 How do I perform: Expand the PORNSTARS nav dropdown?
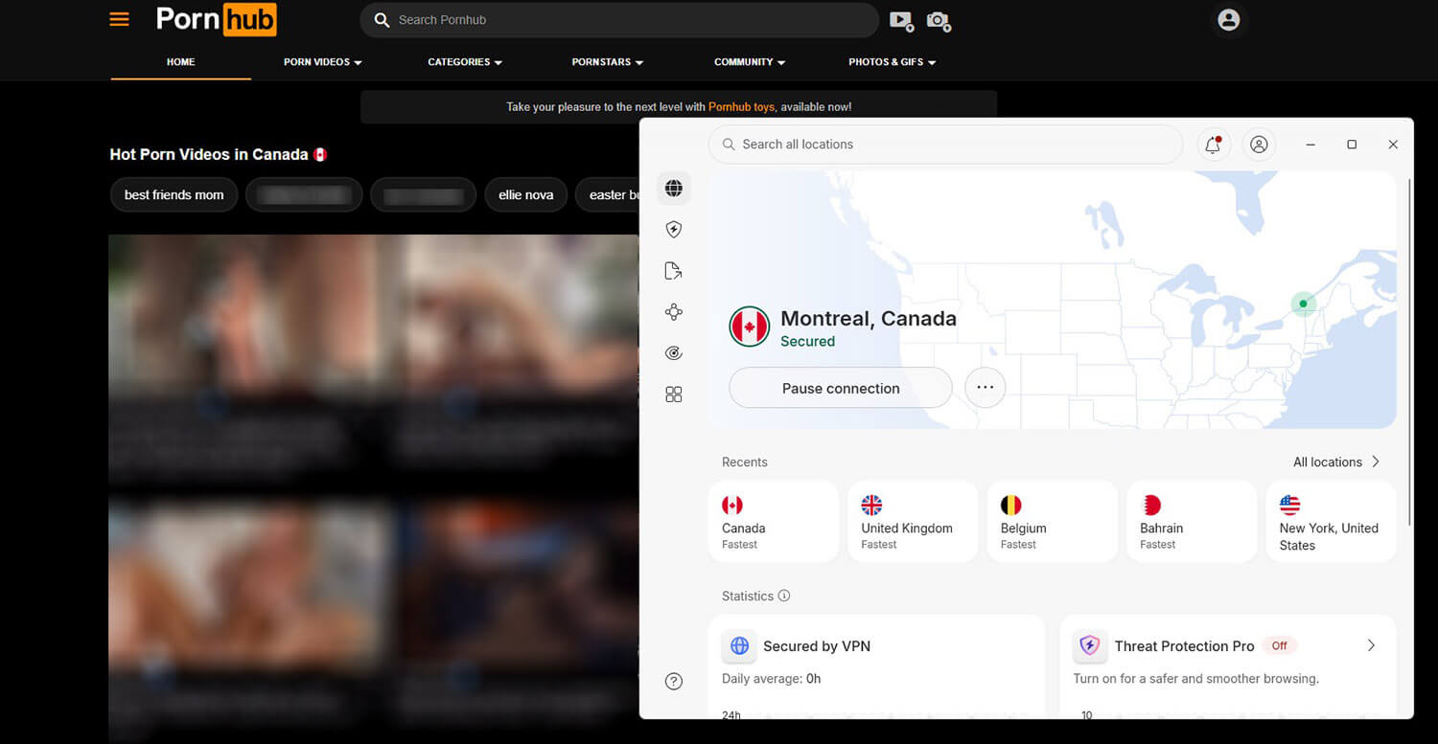[608, 62]
